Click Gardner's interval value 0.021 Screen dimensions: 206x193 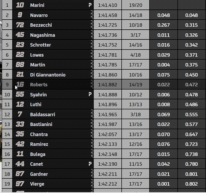click(163, 174)
